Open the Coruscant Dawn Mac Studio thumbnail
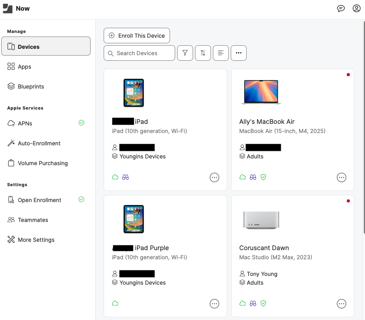365x320 pixels. [261, 220]
